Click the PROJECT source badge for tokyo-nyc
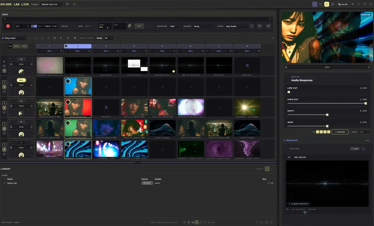The image size is (374, 226). coord(147,183)
